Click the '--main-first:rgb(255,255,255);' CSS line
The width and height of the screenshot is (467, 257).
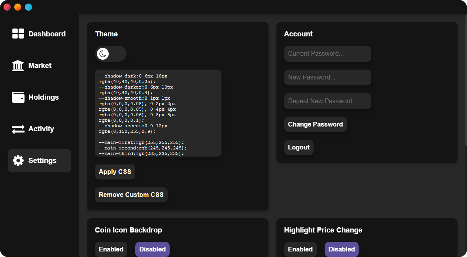click(x=142, y=143)
